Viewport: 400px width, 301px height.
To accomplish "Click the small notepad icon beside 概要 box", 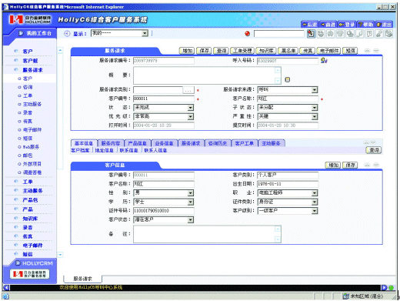I will pyautogui.click(x=288, y=79).
